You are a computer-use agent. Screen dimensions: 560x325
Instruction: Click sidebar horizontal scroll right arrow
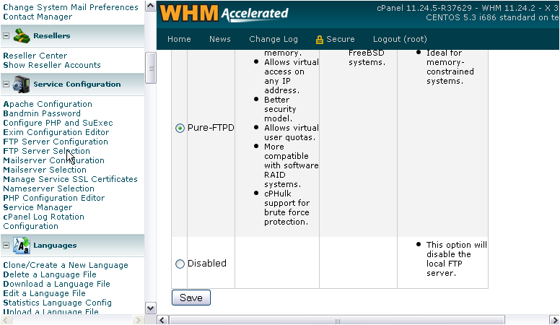point(138,320)
